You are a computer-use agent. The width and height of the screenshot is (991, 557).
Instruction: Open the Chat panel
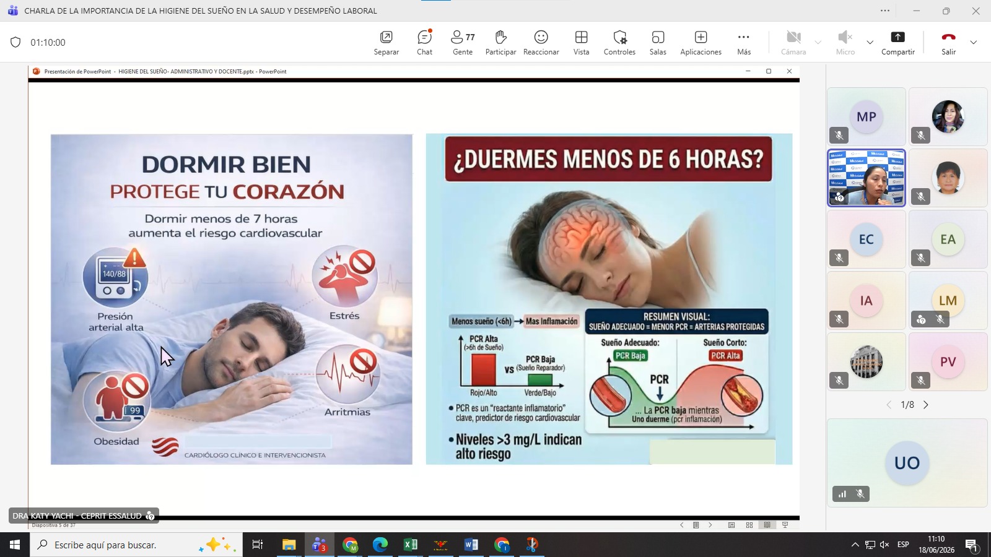pyautogui.click(x=424, y=43)
